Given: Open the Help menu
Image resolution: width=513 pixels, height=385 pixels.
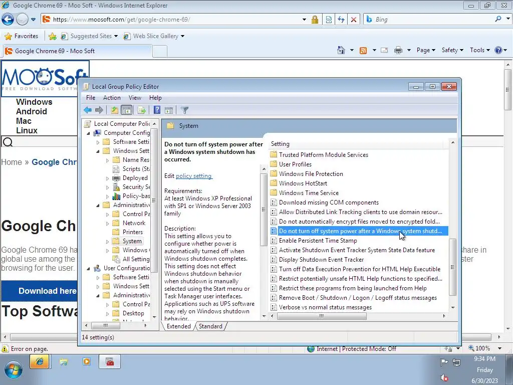Looking at the screenshot, I should [155, 98].
